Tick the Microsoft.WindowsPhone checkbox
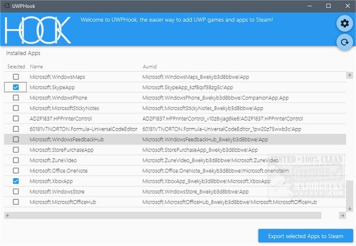 [16, 97]
